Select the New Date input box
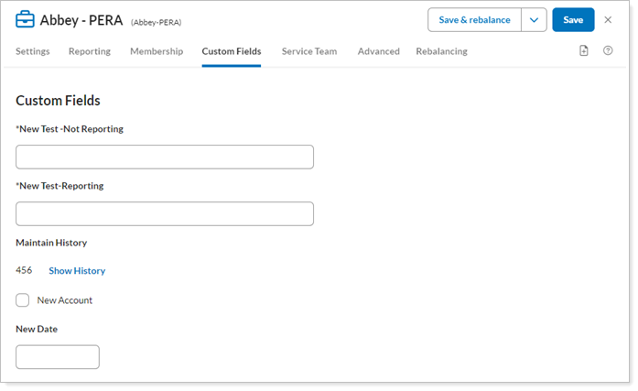 click(58, 357)
